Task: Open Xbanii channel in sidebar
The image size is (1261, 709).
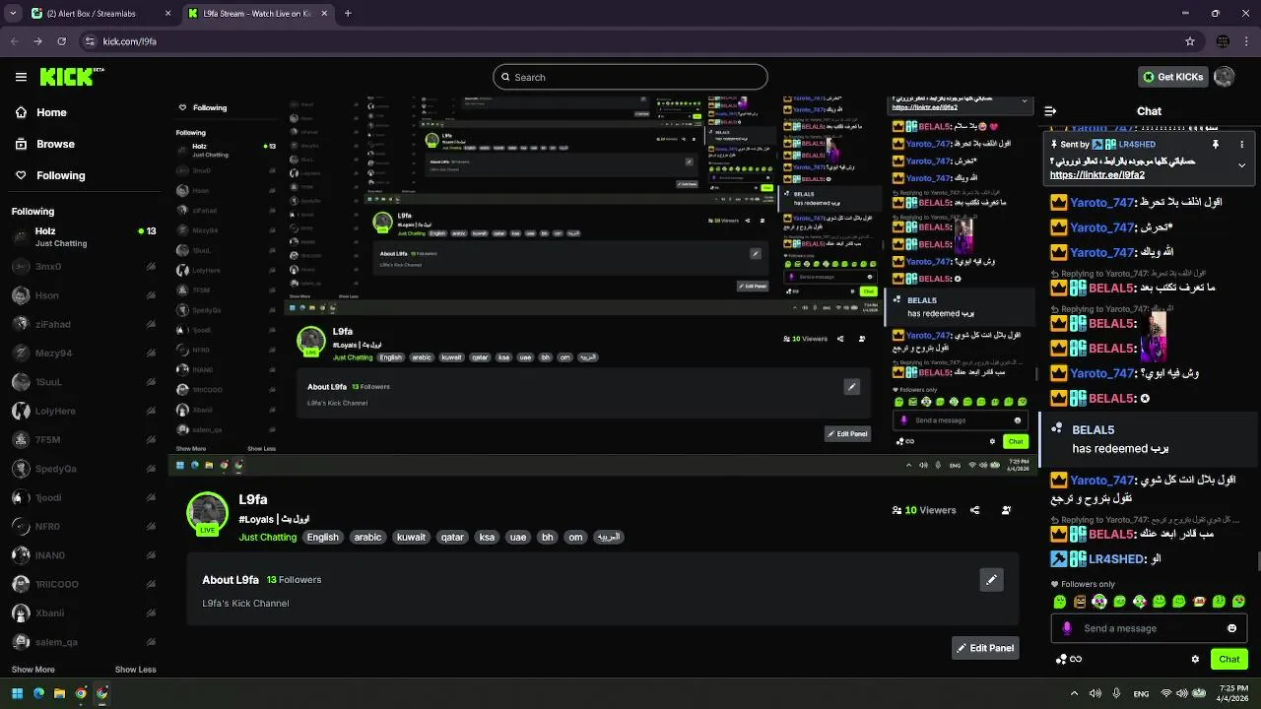Action: [x=83, y=612]
